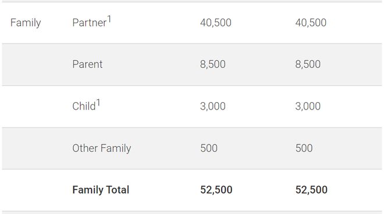Select the Other Family row label

[x=102, y=148]
